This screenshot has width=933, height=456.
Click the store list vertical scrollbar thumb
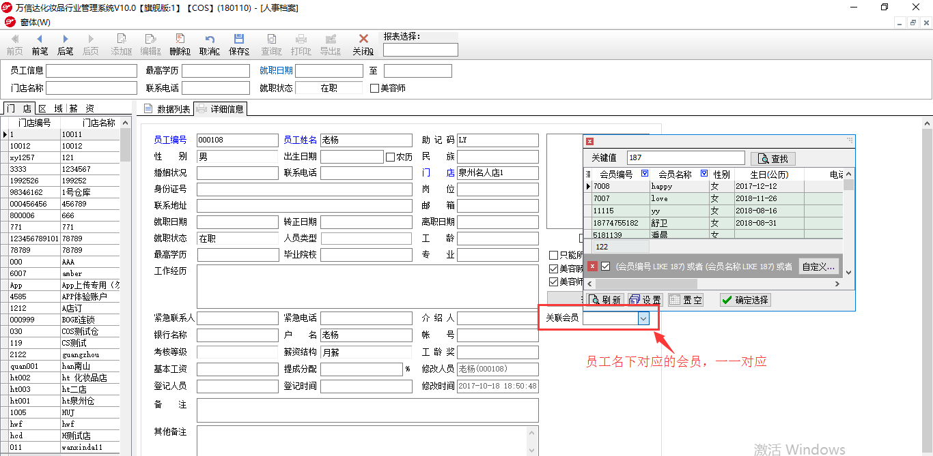(126, 145)
